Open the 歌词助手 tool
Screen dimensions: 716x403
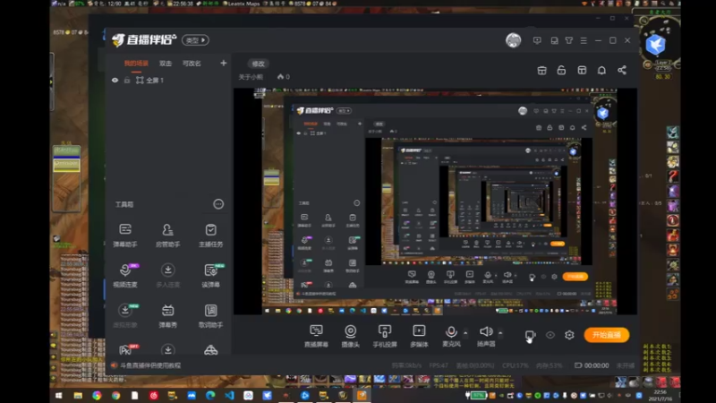[210, 315]
